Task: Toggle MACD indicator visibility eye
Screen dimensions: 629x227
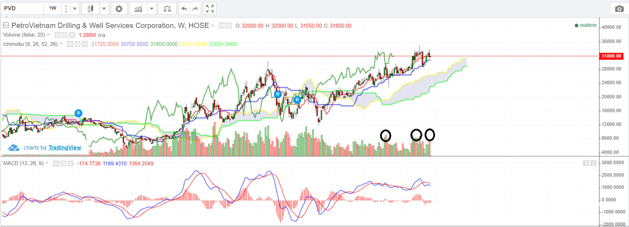Action: (56, 164)
